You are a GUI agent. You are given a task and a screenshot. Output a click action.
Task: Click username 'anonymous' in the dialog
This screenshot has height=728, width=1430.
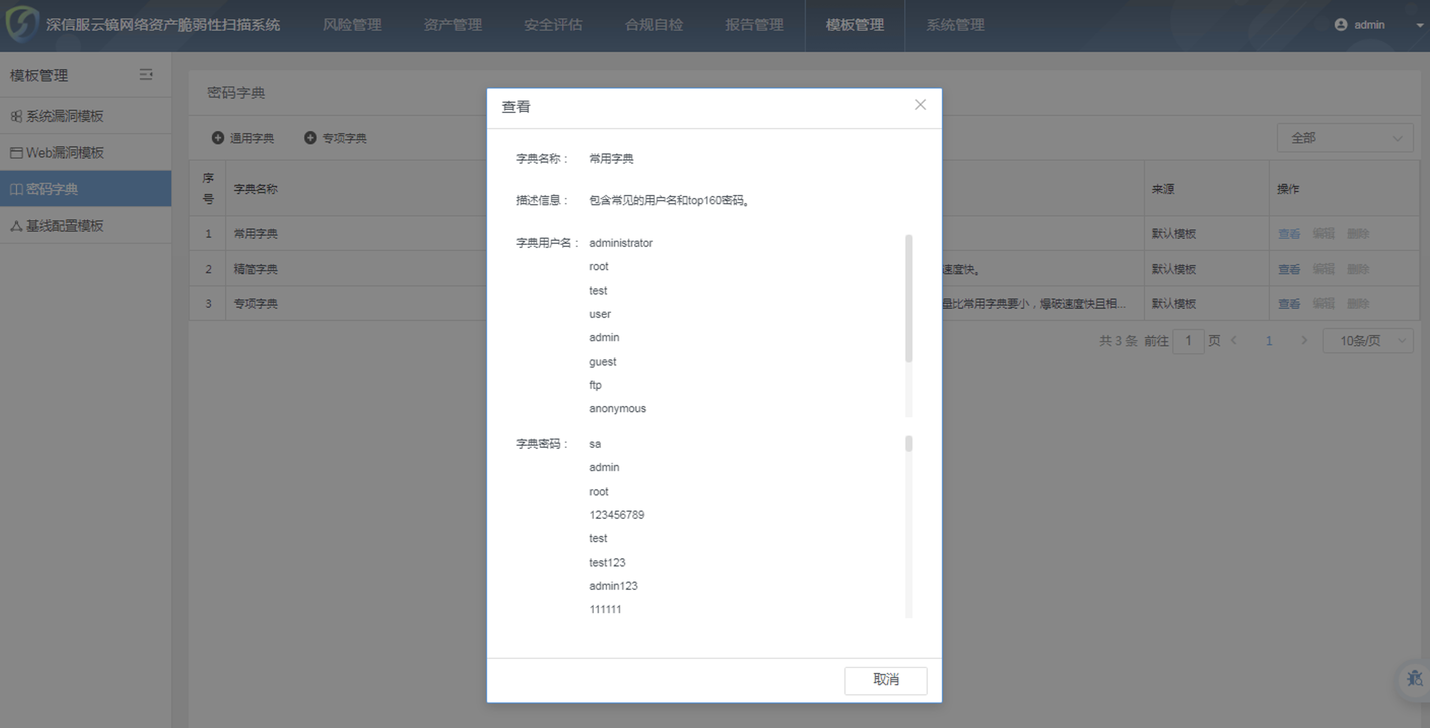click(x=617, y=408)
